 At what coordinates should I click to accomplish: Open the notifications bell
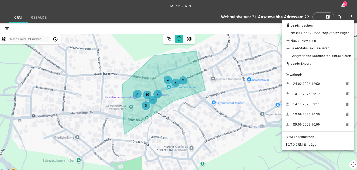[x=343, y=6]
